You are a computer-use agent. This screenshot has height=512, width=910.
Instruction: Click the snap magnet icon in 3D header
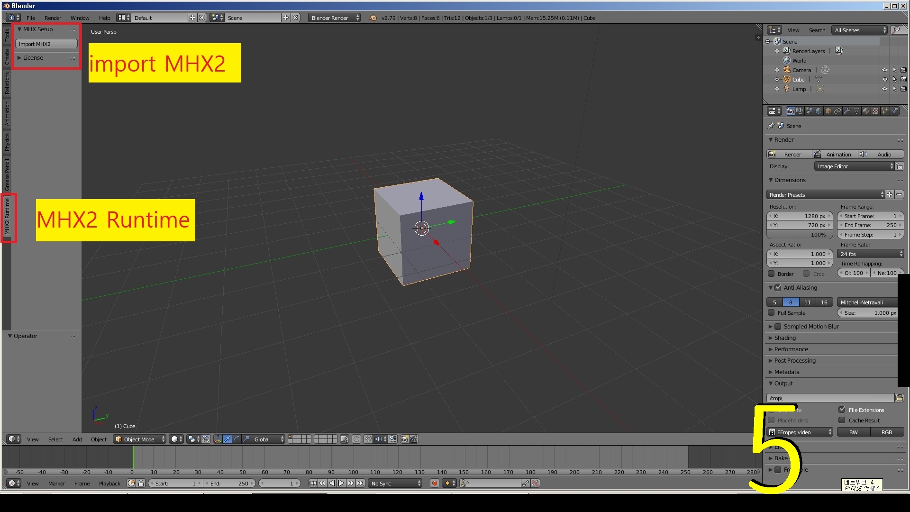click(x=368, y=439)
